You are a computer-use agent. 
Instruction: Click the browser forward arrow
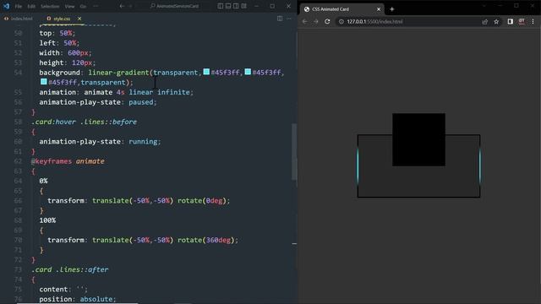(315, 21)
